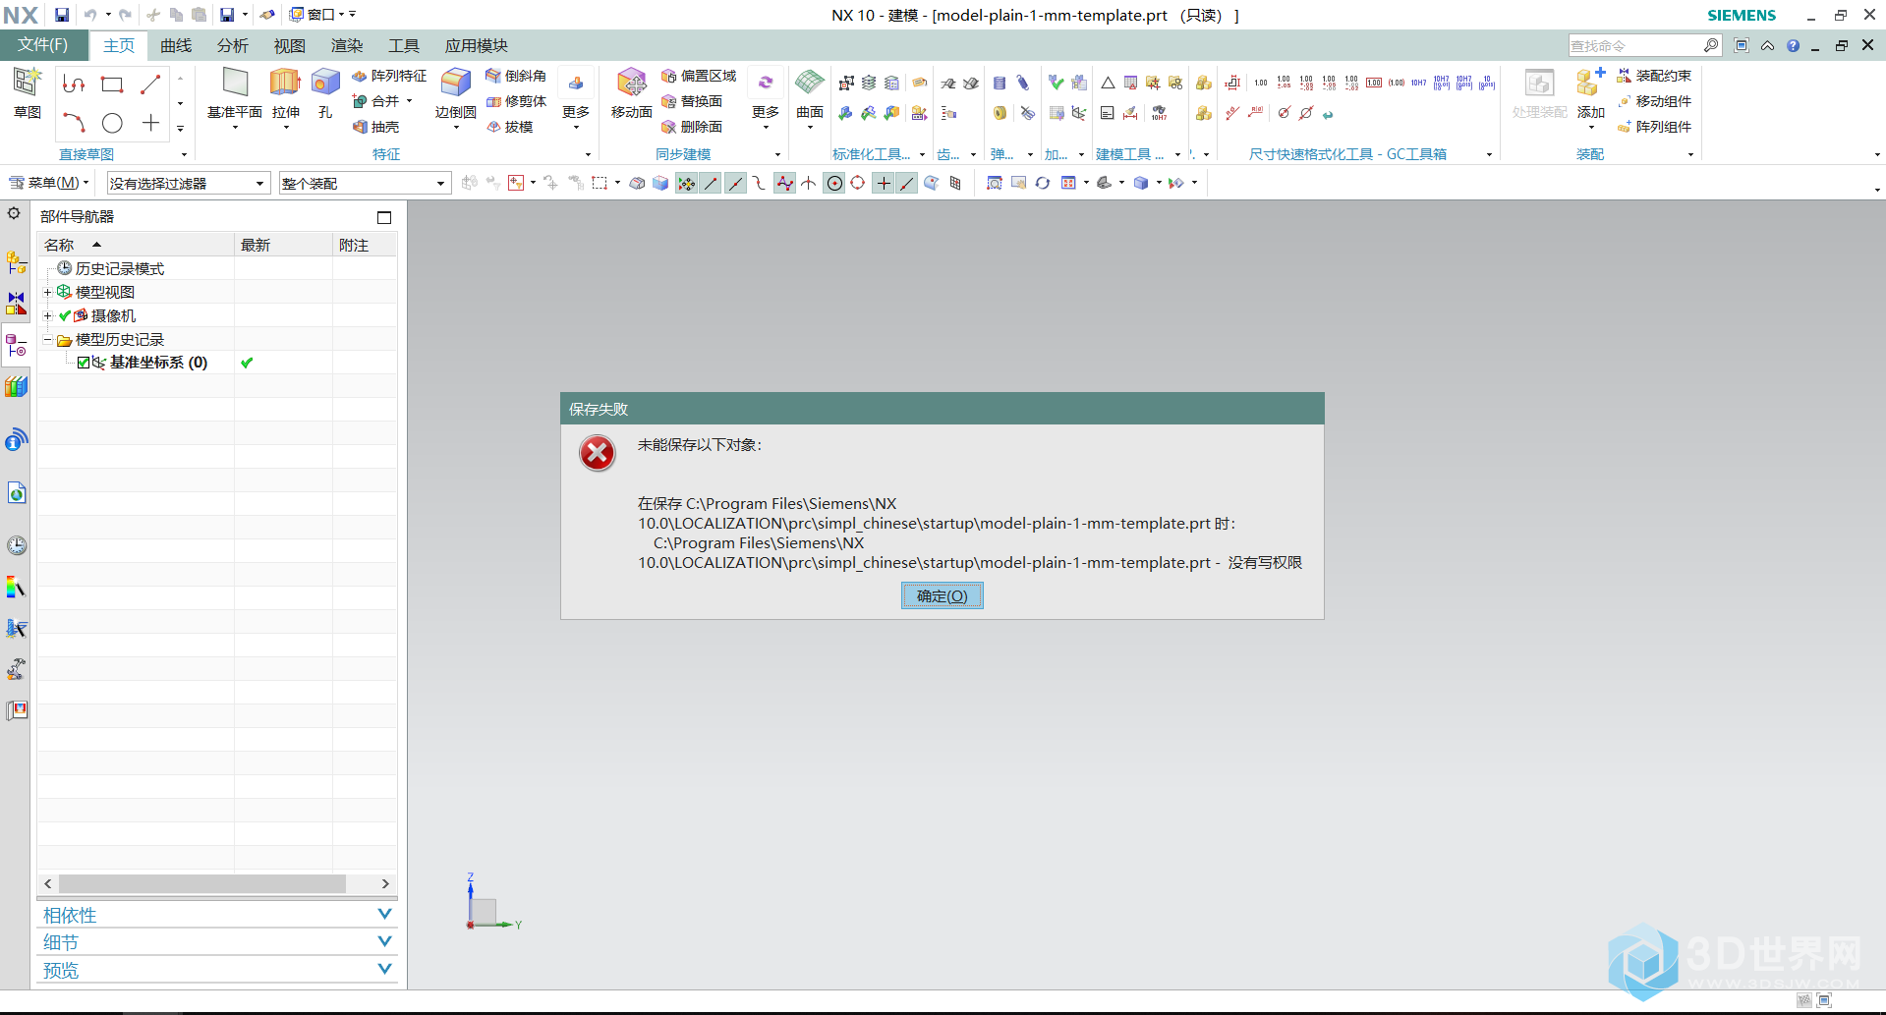Screen dimensions: 1886x1015
Task: Expand the 模型视图 tree node
Action: 47,292
